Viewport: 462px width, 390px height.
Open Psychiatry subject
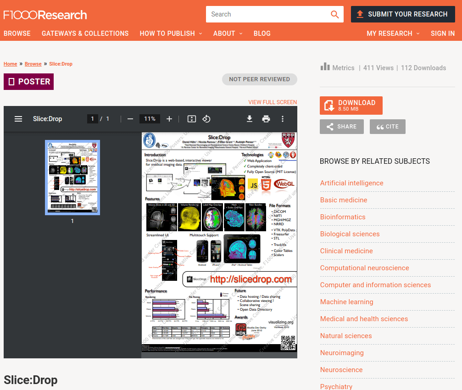336,386
